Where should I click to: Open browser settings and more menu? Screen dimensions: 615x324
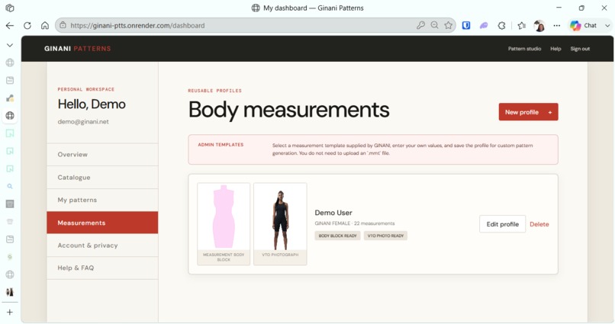tap(557, 25)
